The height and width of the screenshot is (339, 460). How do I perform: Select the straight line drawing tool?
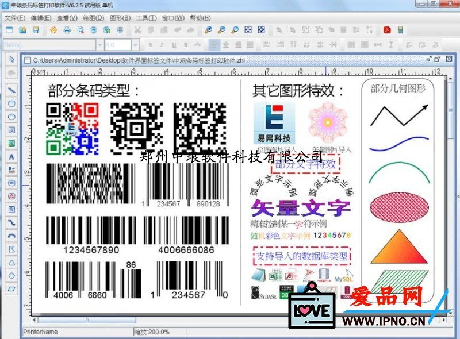(11, 90)
